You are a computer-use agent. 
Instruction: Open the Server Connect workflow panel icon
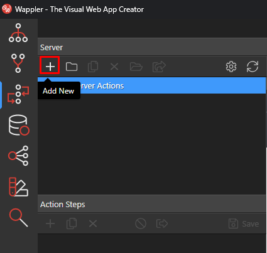click(18, 94)
